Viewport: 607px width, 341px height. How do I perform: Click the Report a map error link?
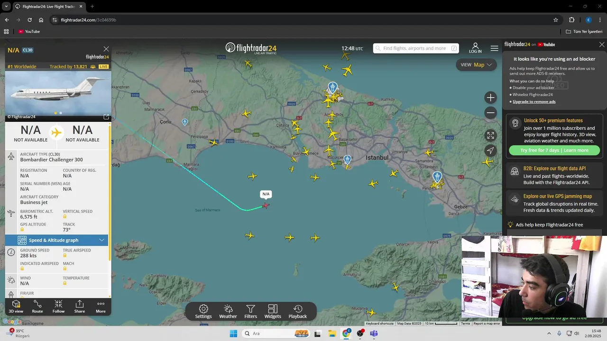point(487,323)
